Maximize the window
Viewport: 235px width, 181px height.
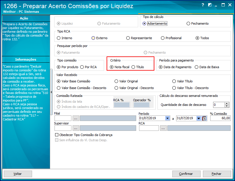223,5
